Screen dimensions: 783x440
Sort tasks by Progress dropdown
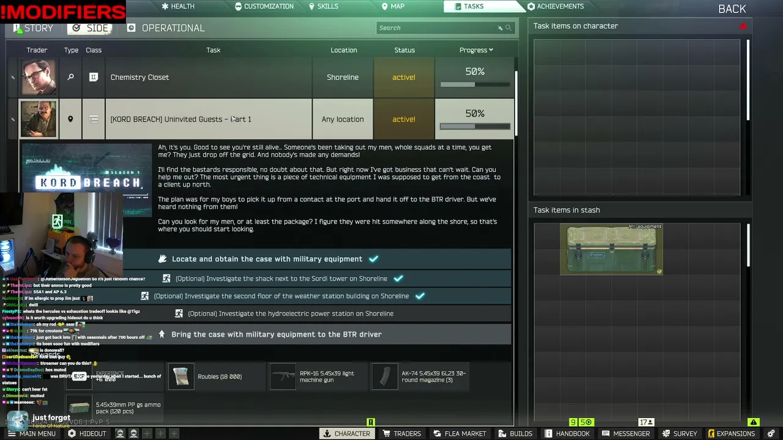[x=476, y=50]
